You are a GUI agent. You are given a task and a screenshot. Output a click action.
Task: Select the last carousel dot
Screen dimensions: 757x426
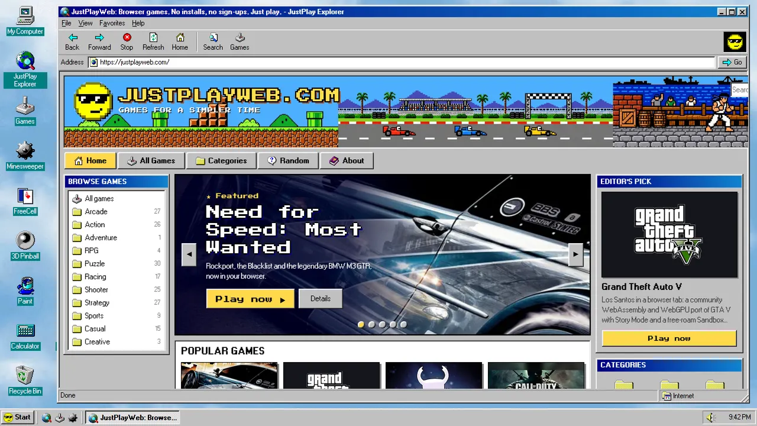pos(403,324)
